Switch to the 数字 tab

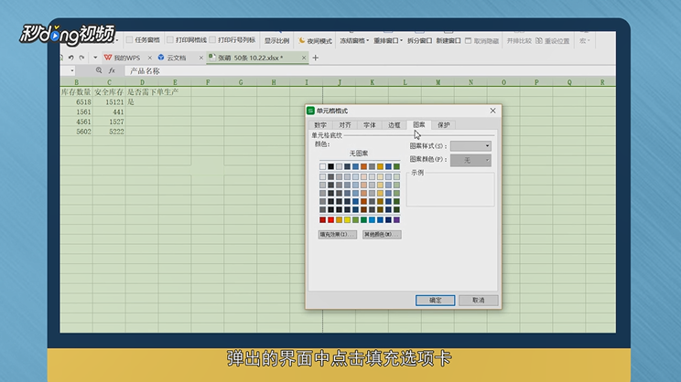tap(320, 125)
